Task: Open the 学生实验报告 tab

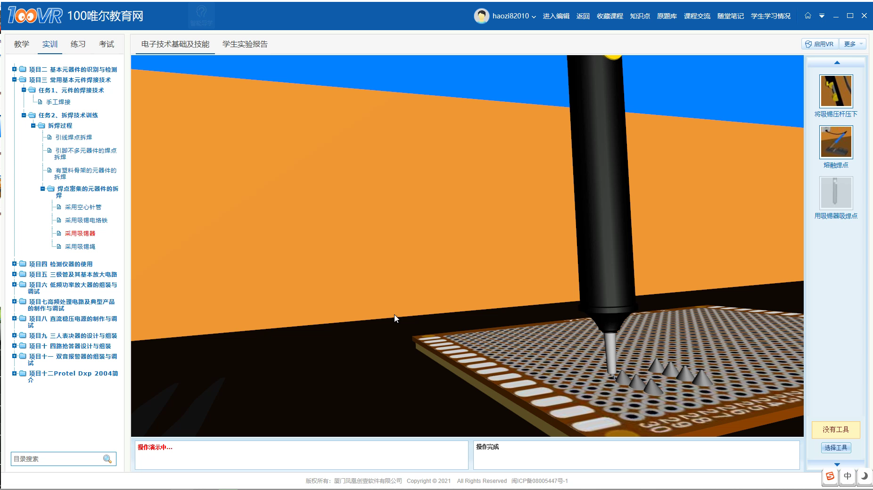Action: 245,44
